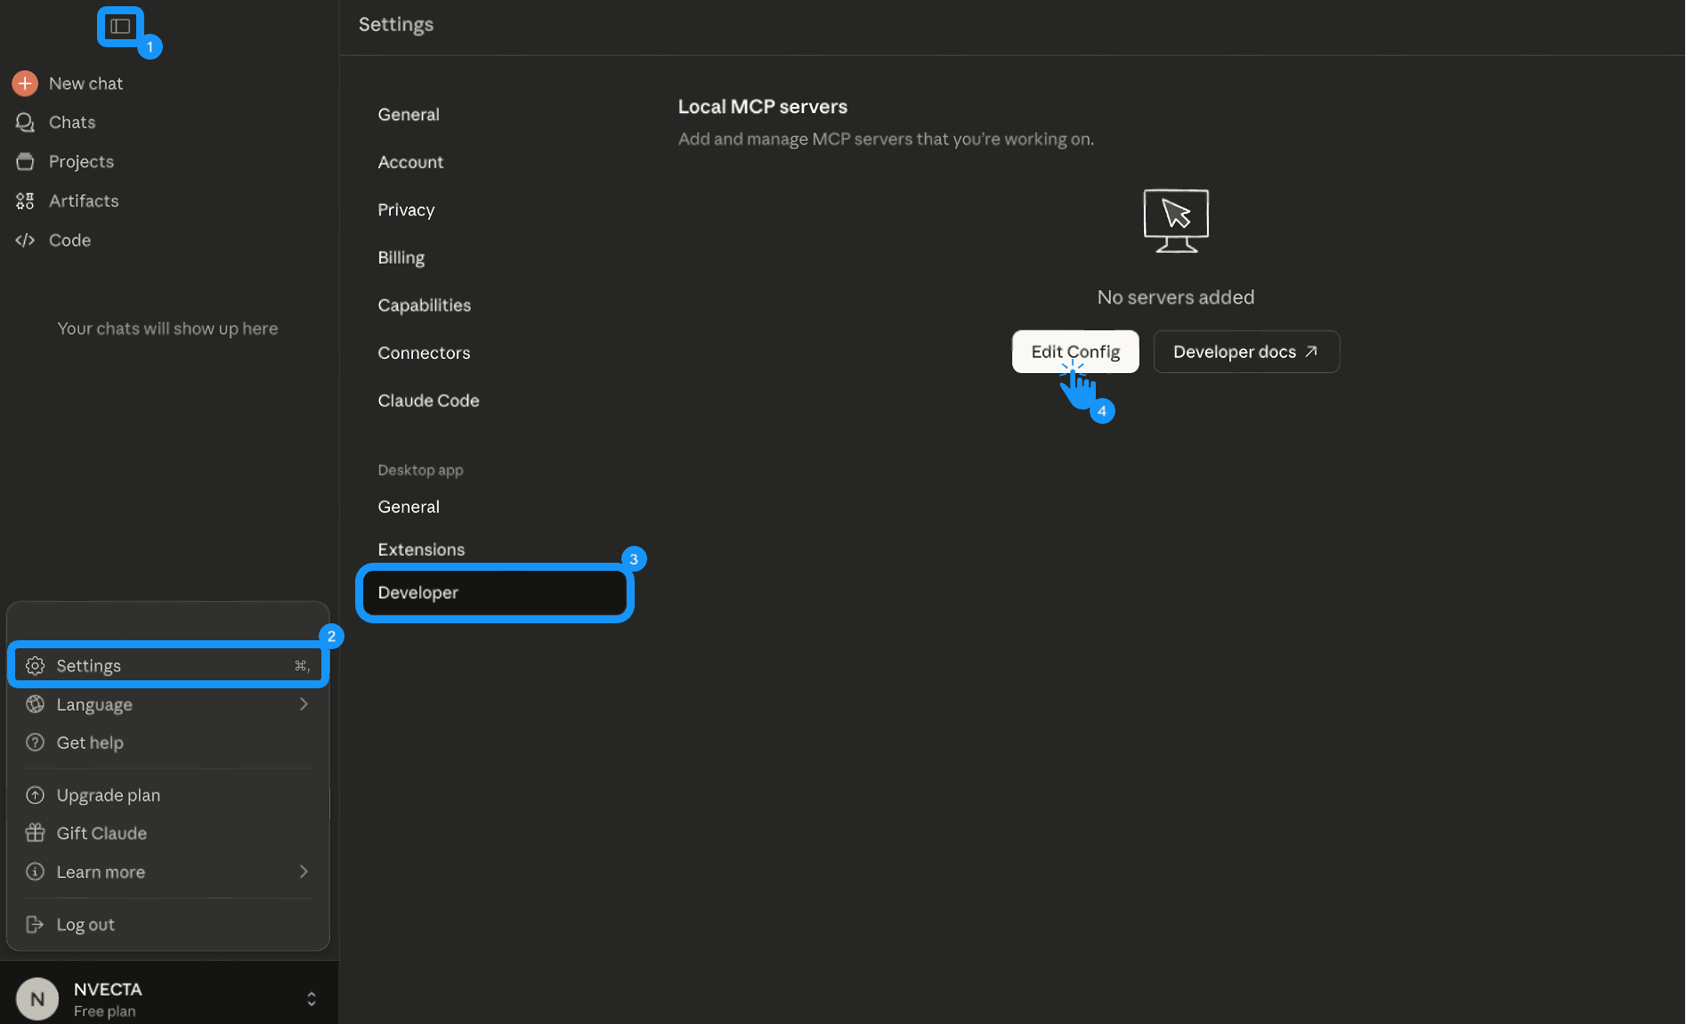Go to Billing settings

(401, 258)
